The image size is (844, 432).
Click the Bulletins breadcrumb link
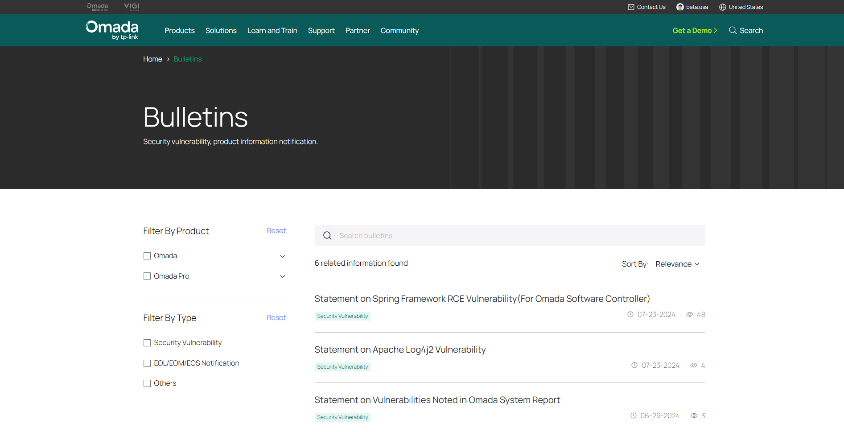click(x=188, y=59)
